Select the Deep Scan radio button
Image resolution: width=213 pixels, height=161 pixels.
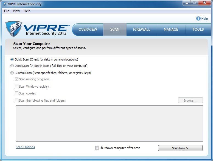tap(12, 66)
